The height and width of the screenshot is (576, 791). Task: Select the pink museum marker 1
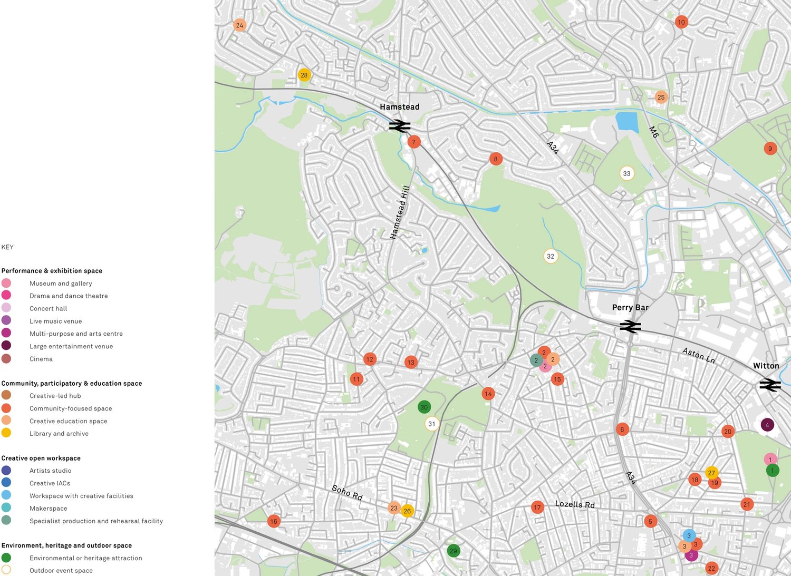pyautogui.click(x=770, y=460)
